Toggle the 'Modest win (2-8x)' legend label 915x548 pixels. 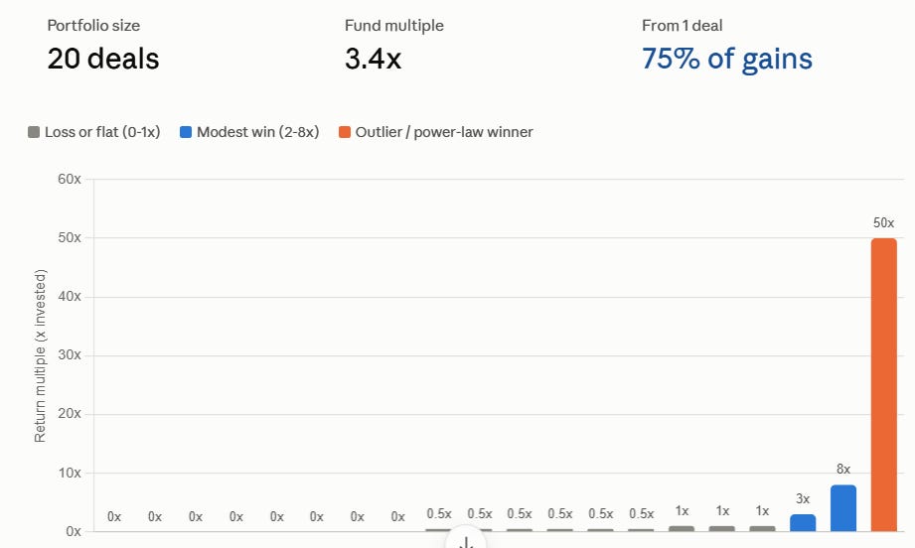258,132
